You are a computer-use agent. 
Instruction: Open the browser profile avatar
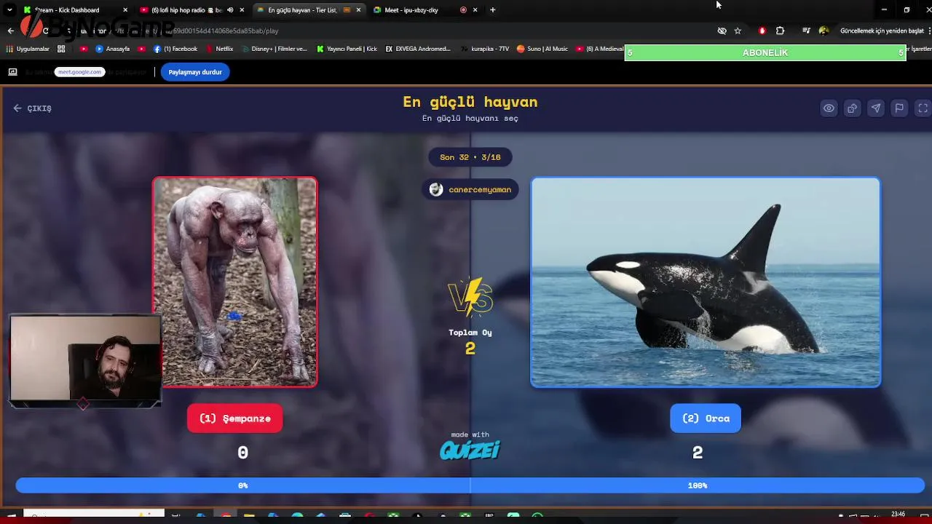click(x=824, y=31)
